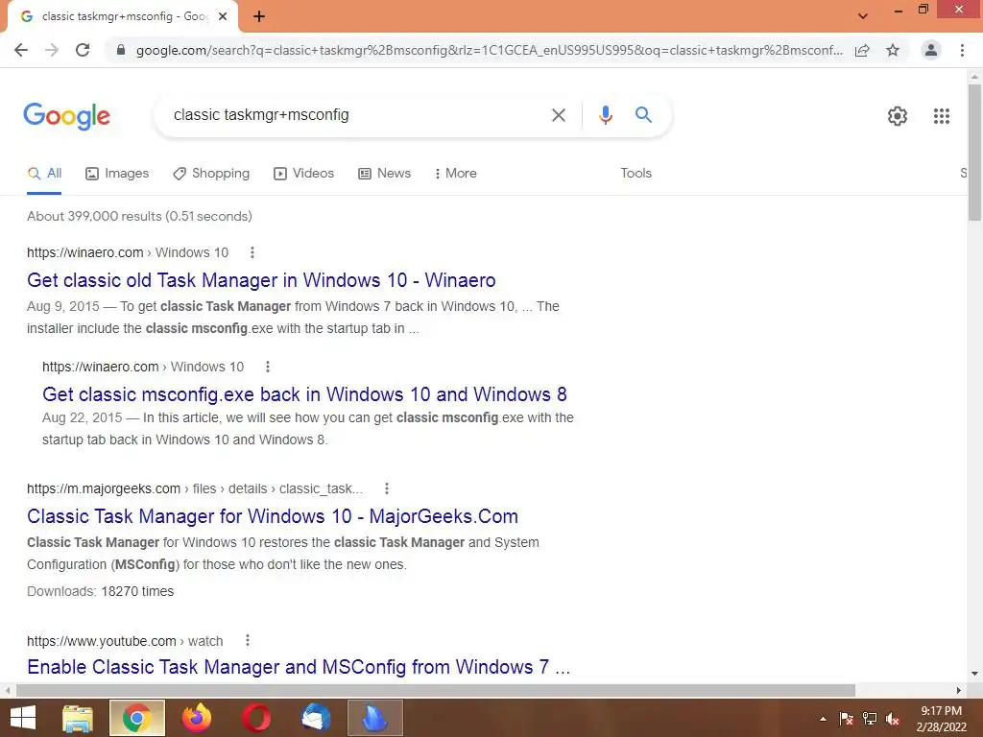Screen dimensions: 983x737
Task: Open the Google apps grid
Action: point(941,116)
